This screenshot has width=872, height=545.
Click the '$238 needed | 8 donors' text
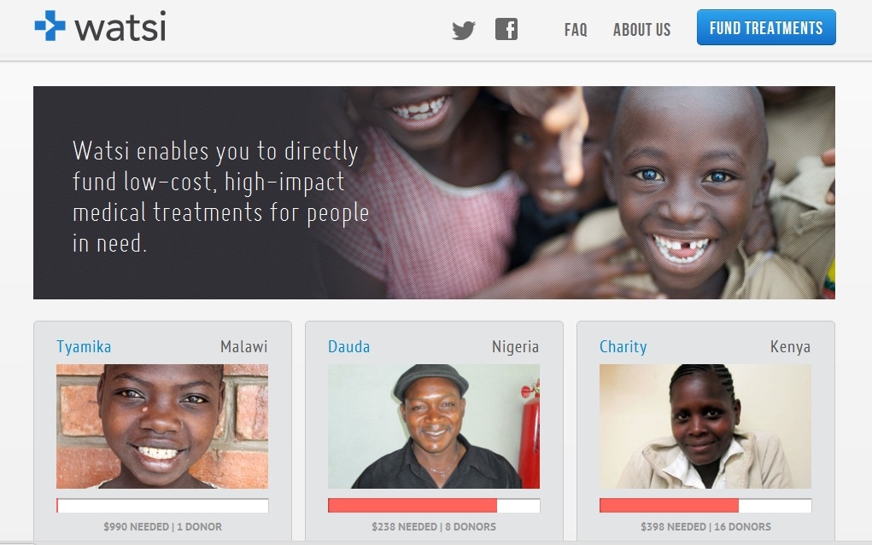click(434, 527)
